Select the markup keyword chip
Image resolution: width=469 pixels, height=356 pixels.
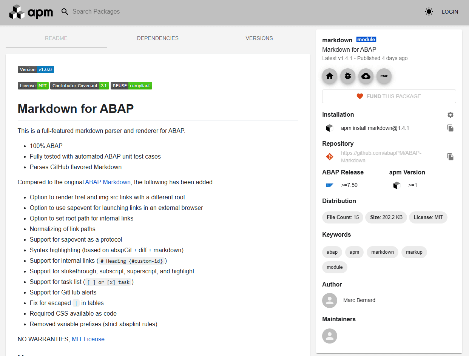pyautogui.click(x=414, y=252)
